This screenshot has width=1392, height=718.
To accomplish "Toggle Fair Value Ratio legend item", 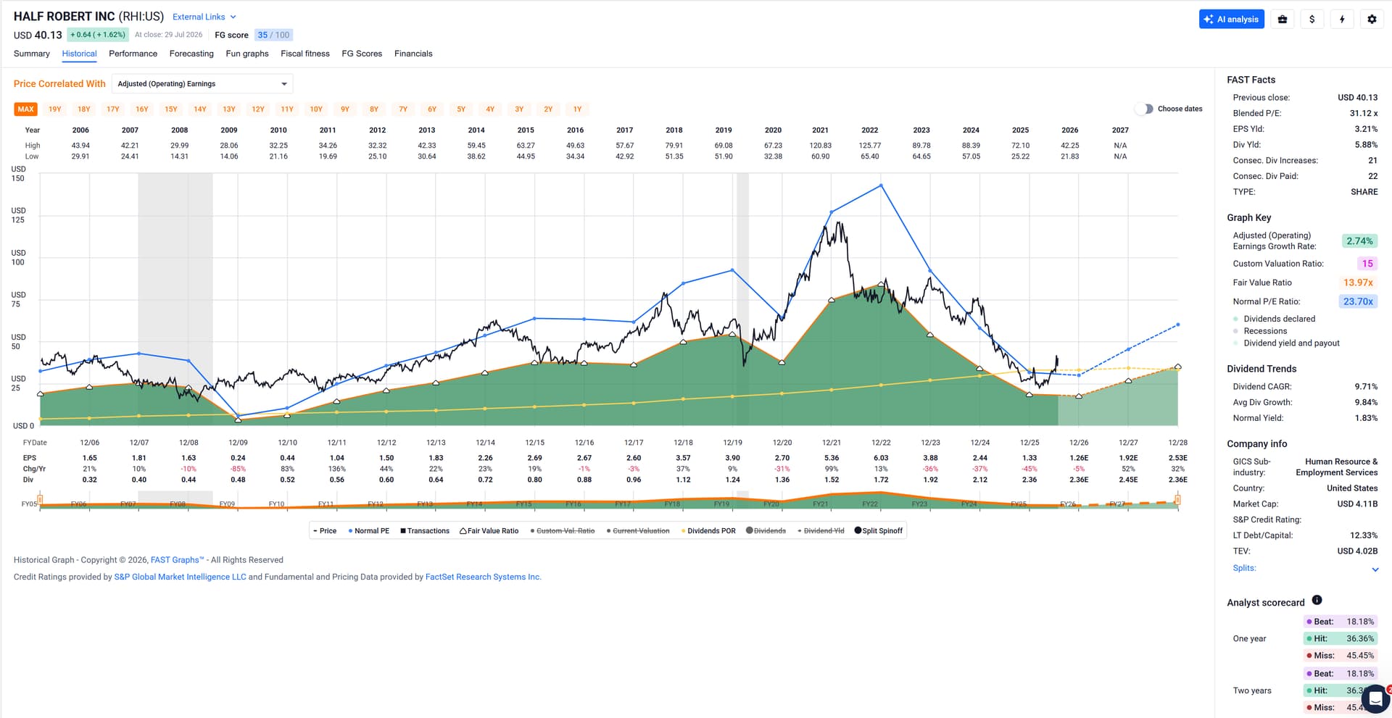I will coord(489,531).
